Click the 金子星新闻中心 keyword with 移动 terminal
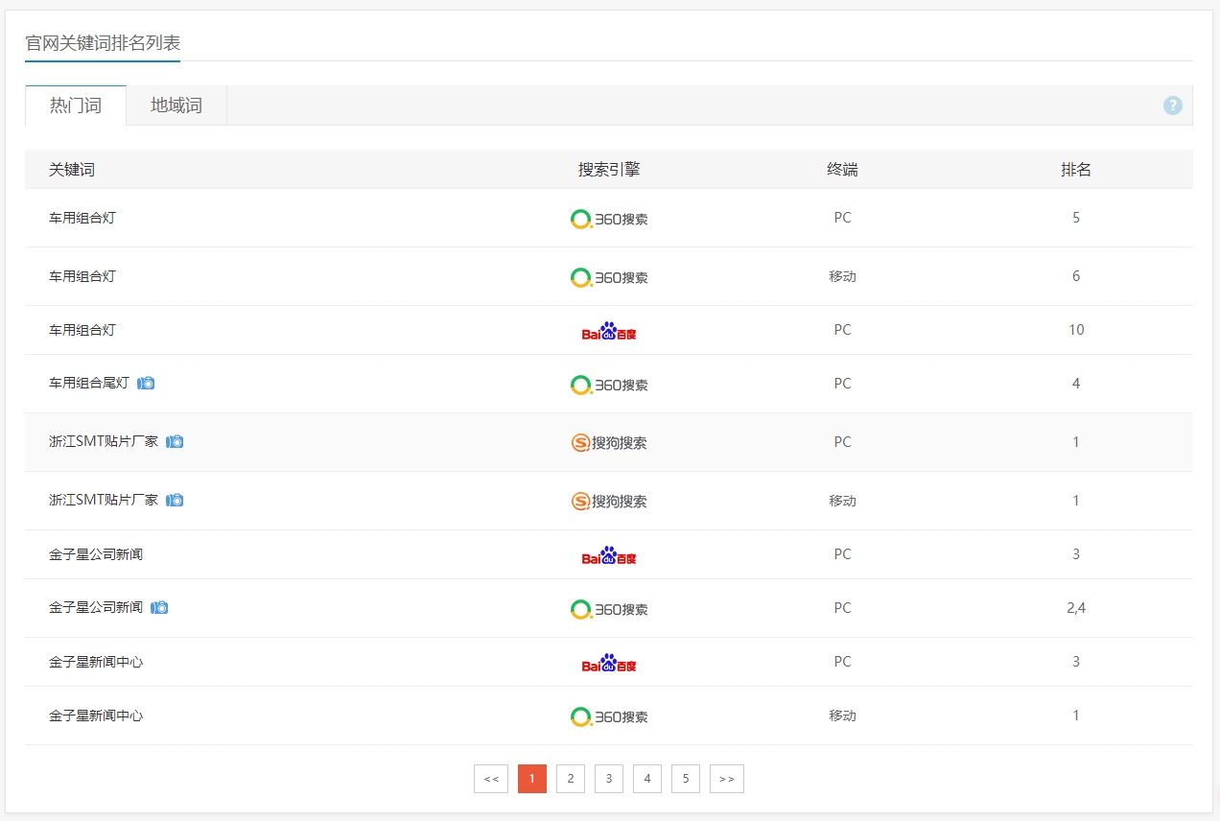This screenshot has width=1220, height=821. (96, 716)
